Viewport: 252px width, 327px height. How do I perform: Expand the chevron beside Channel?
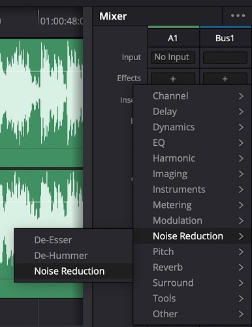tap(241, 96)
